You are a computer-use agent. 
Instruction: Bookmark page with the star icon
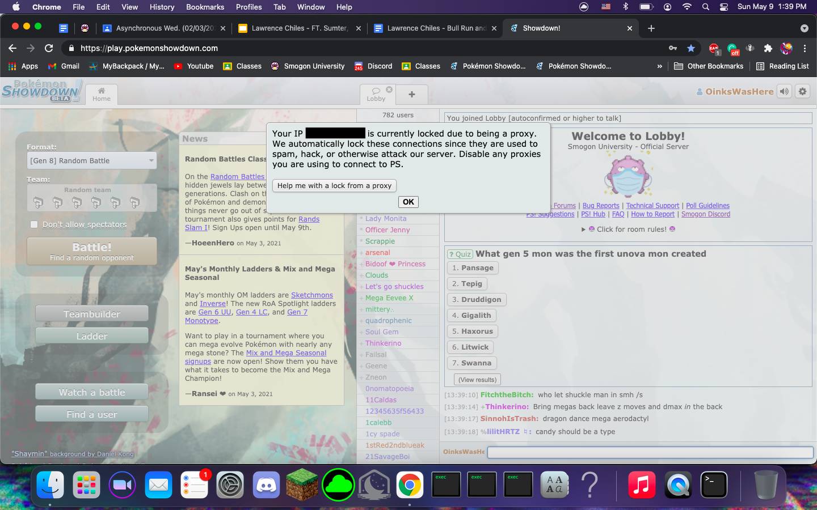691,48
